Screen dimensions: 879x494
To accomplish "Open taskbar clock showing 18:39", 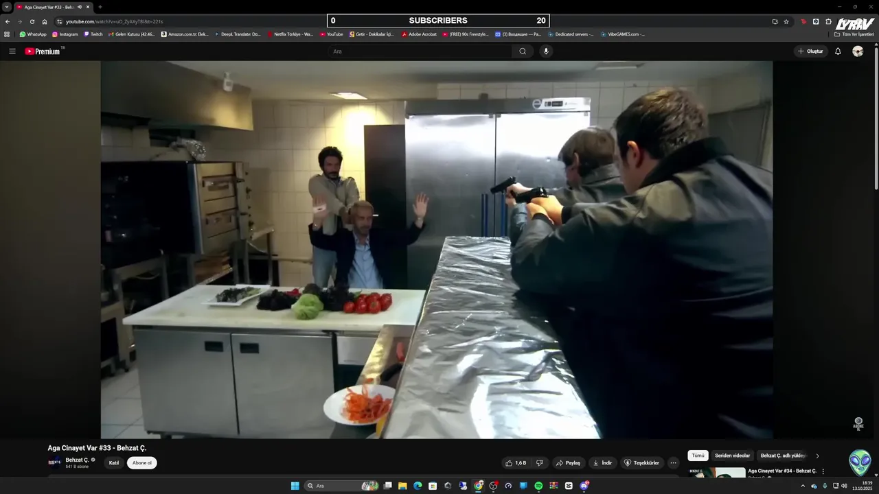I will [x=862, y=486].
